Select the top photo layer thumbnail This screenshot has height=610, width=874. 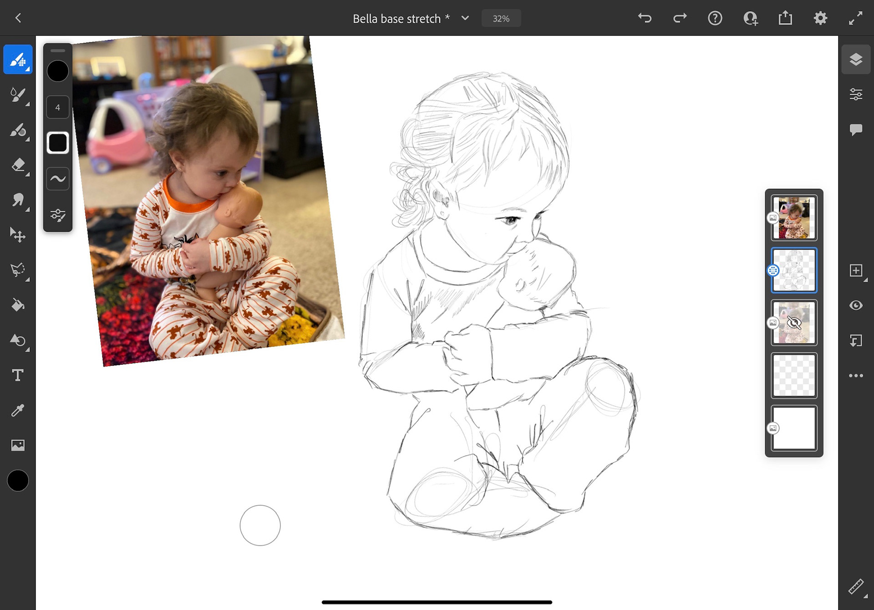coord(794,218)
